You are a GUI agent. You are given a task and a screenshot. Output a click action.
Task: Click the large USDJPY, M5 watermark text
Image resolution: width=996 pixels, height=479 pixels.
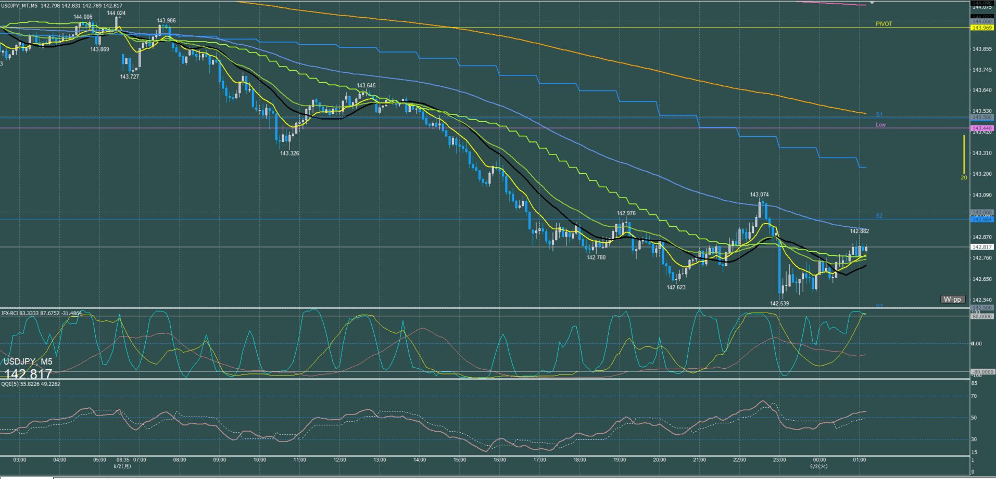28,361
